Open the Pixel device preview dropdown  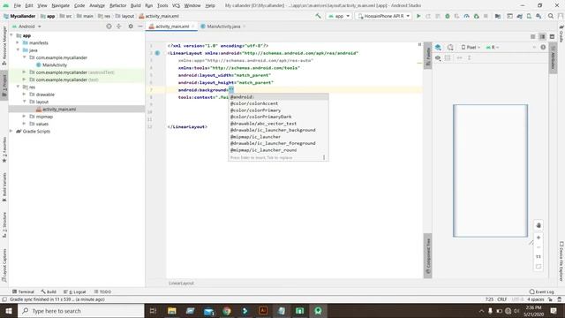coord(471,47)
